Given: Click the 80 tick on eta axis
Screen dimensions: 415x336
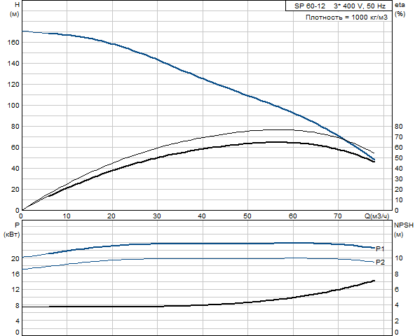Looking at the screenshot, I should [399, 127].
